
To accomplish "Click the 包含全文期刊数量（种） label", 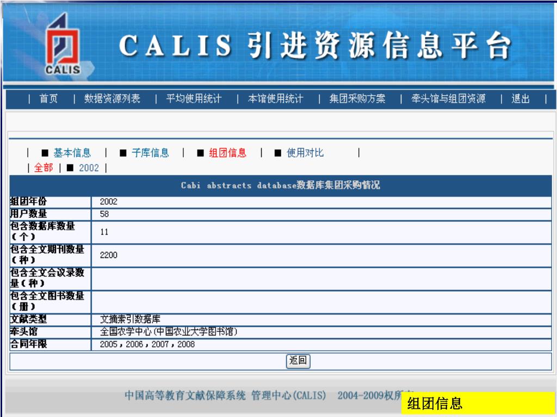I will (x=47, y=255).
